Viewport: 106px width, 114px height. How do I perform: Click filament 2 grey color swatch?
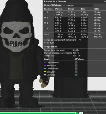click(x=45, y=17)
